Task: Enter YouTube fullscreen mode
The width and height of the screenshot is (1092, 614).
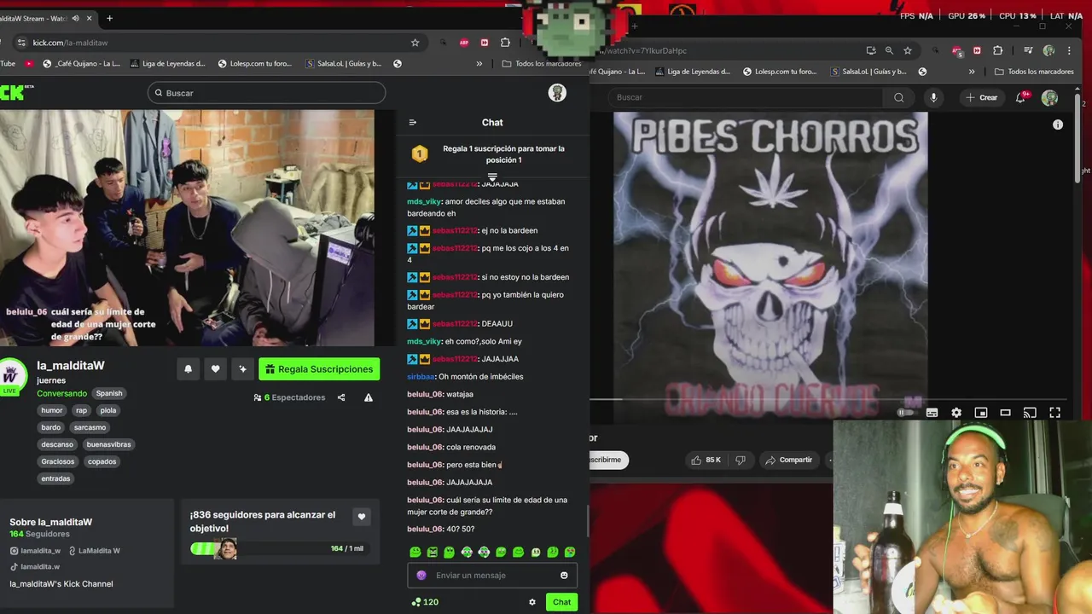Action: [x=1054, y=413]
